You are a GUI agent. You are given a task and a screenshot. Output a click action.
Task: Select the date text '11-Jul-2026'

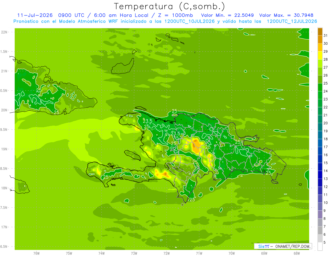[x=35, y=15]
